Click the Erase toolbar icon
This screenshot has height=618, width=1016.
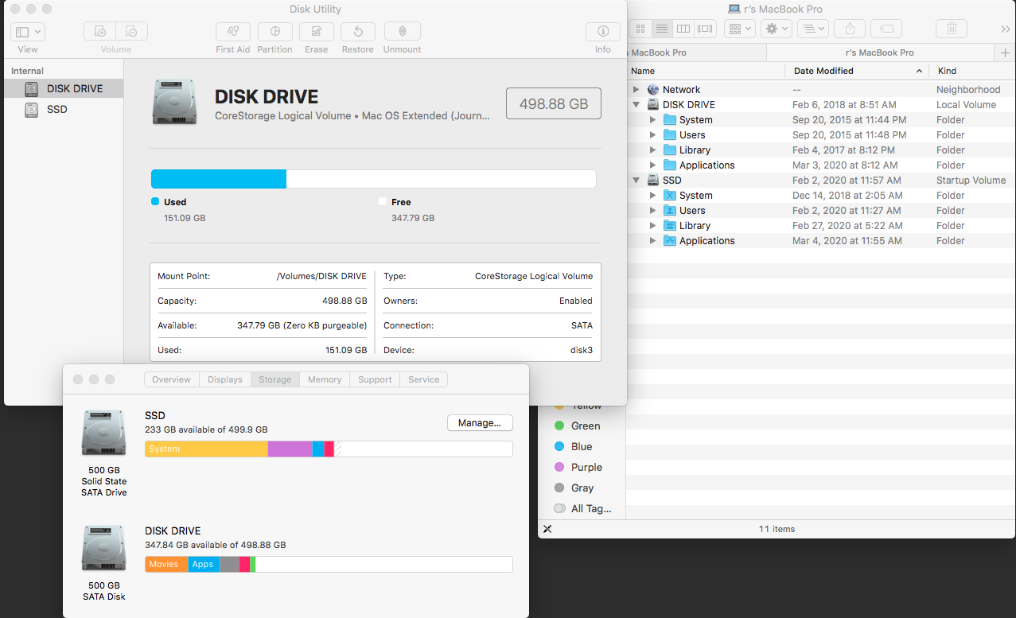[317, 32]
